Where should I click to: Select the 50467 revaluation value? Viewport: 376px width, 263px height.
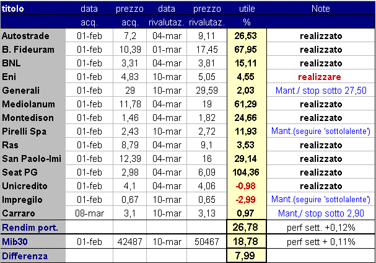coord(207,242)
